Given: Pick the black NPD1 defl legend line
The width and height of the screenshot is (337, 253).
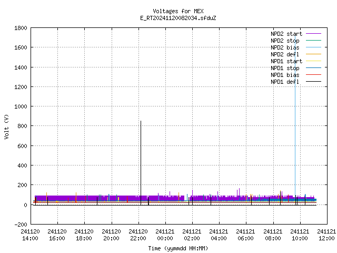Looking at the screenshot, I should [313, 82].
